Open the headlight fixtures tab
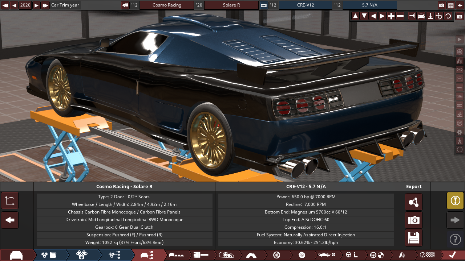This screenshot has height=261, width=465. click(x=226, y=255)
